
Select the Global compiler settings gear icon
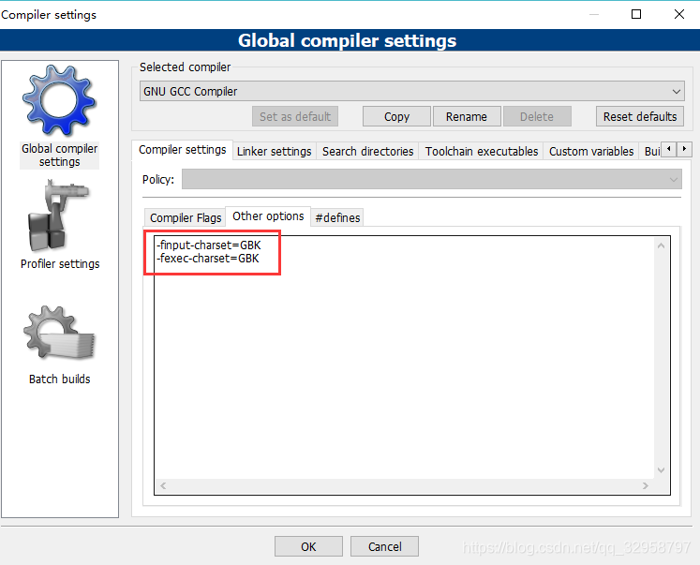(59, 100)
